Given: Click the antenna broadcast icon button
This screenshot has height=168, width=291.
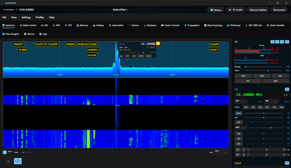Looking at the screenshot, I should [x=18, y=161].
